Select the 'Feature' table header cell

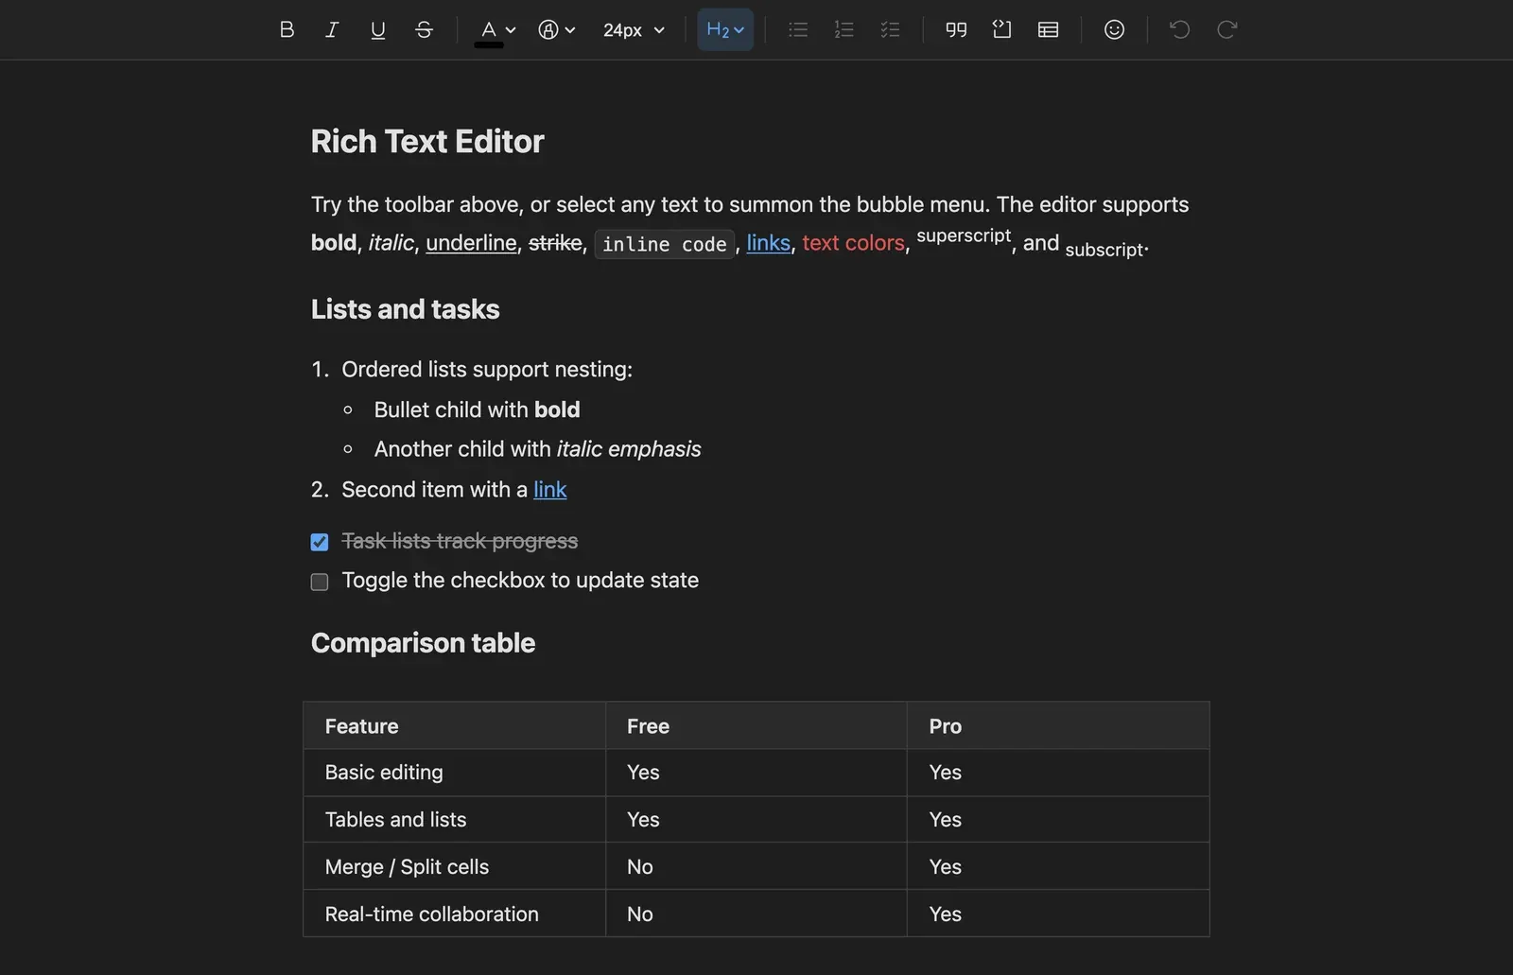[455, 726]
